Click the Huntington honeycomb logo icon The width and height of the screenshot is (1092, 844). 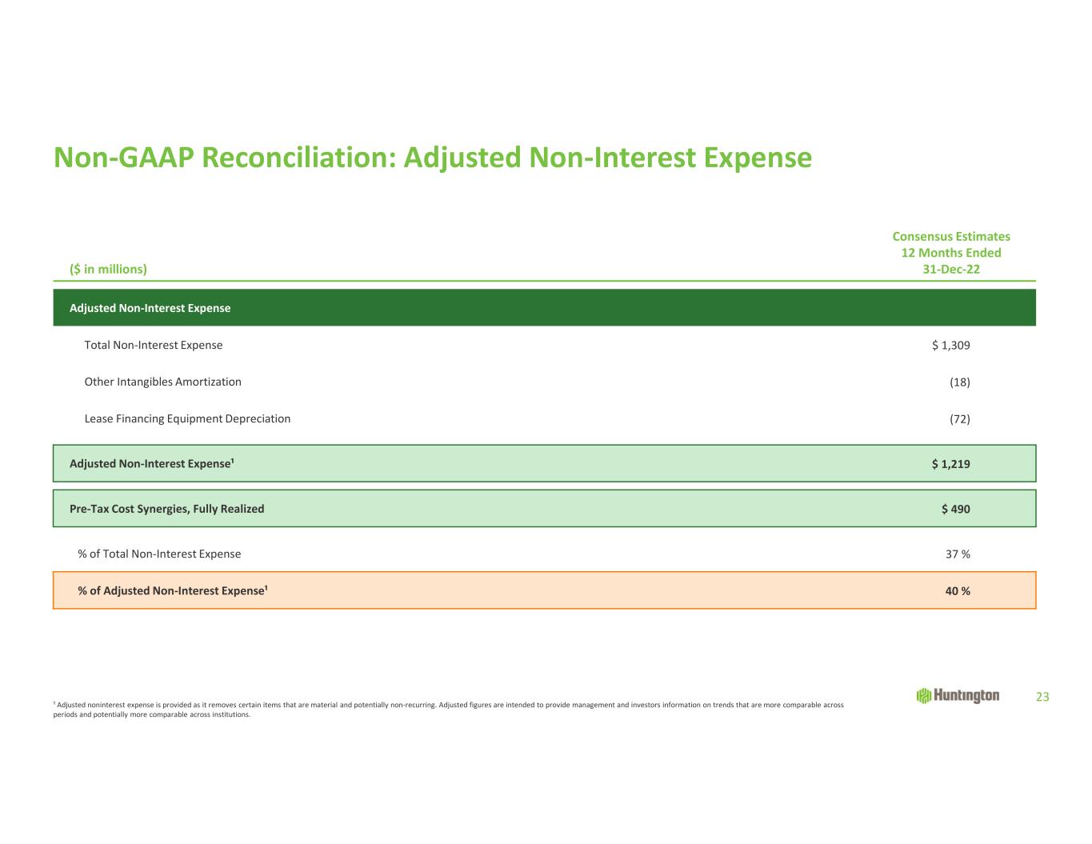pos(923,696)
